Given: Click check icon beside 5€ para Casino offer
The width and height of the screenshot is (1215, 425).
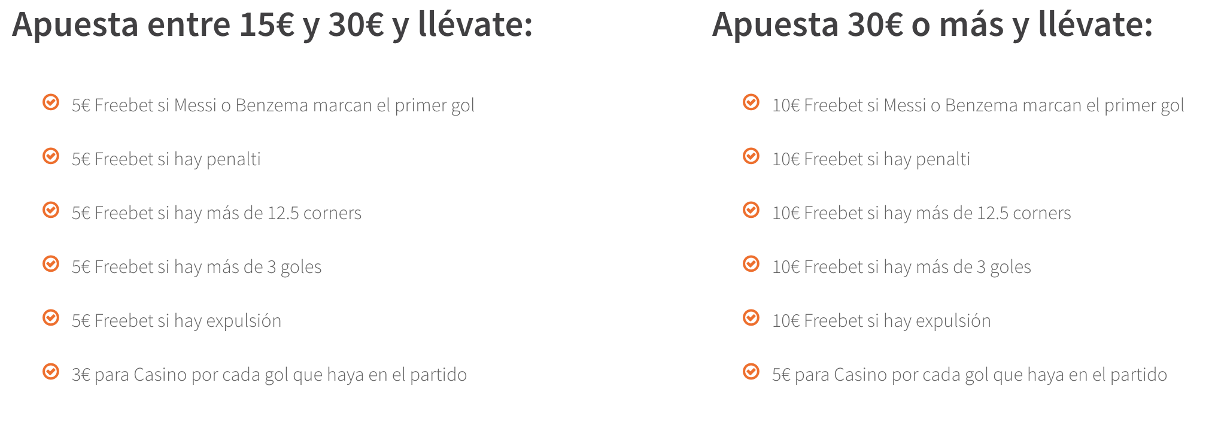Looking at the screenshot, I should point(751,372).
